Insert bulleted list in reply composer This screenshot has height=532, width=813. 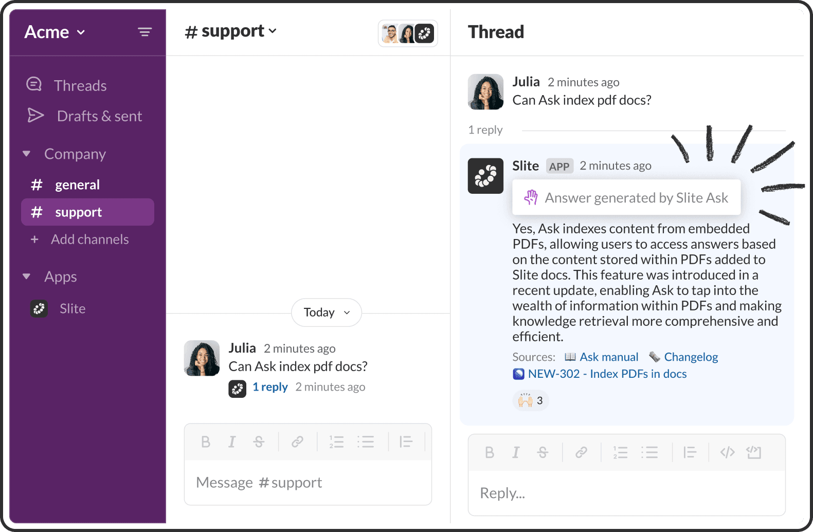(x=649, y=452)
